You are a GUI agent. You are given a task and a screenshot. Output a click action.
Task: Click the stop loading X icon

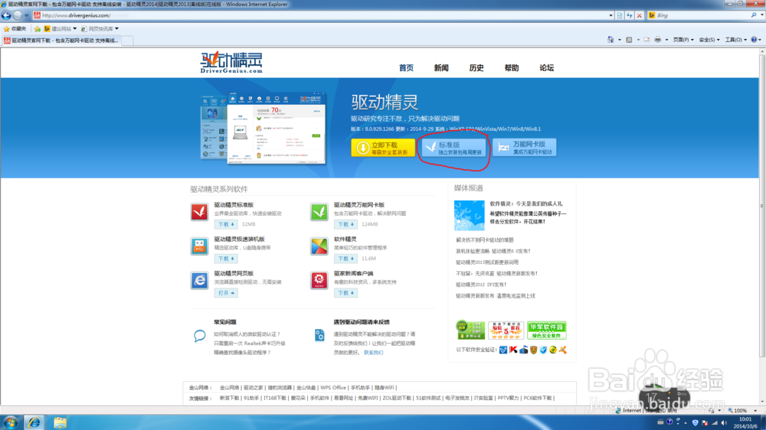(639, 15)
